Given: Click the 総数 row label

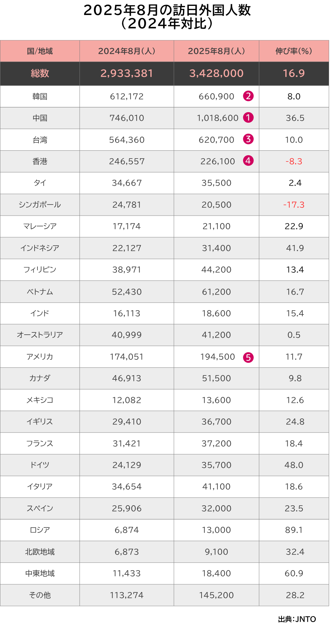Looking at the screenshot, I should pyautogui.click(x=40, y=73).
